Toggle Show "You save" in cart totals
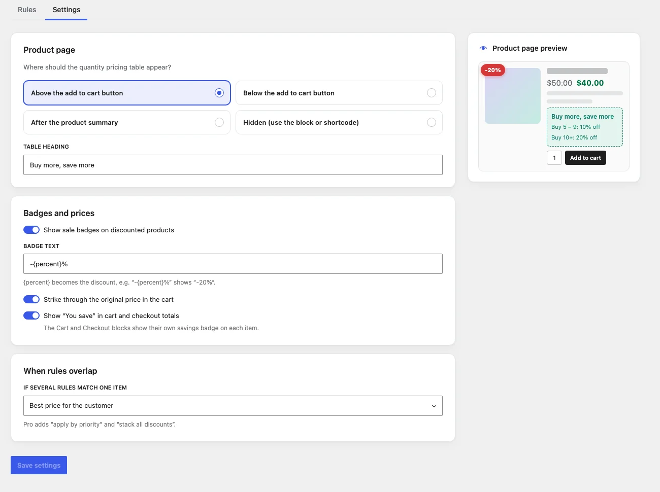660x492 pixels. coord(31,315)
